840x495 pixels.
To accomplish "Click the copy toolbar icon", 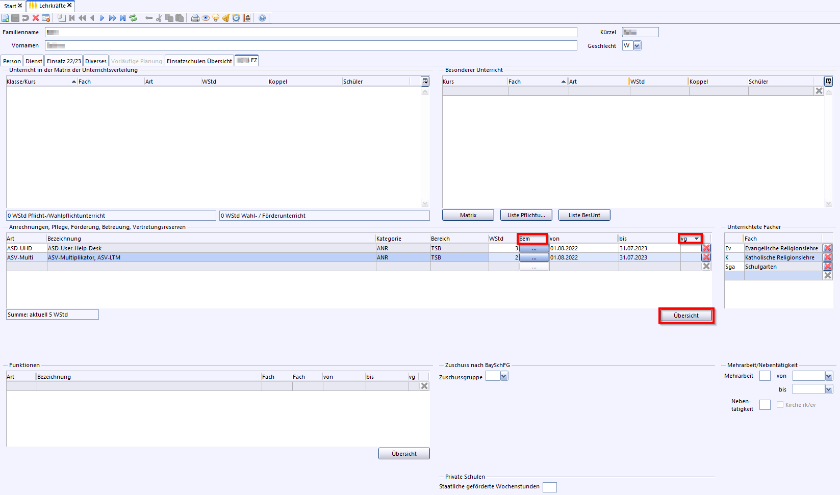I will (169, 18).
